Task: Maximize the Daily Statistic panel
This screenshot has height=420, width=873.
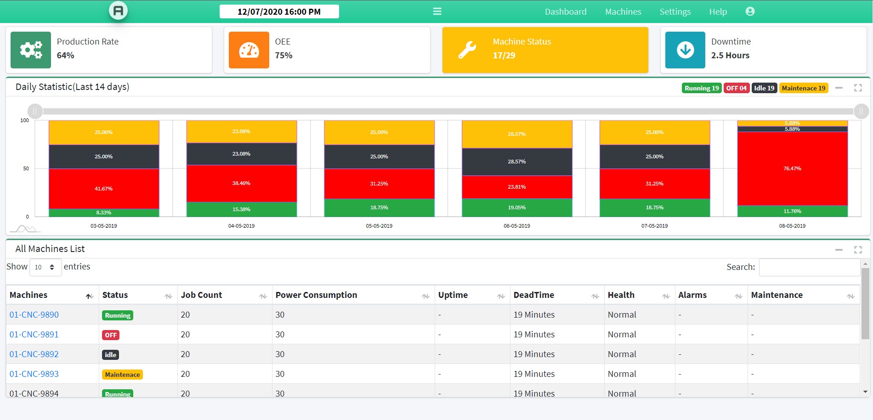Action: [x=857, y=88]
